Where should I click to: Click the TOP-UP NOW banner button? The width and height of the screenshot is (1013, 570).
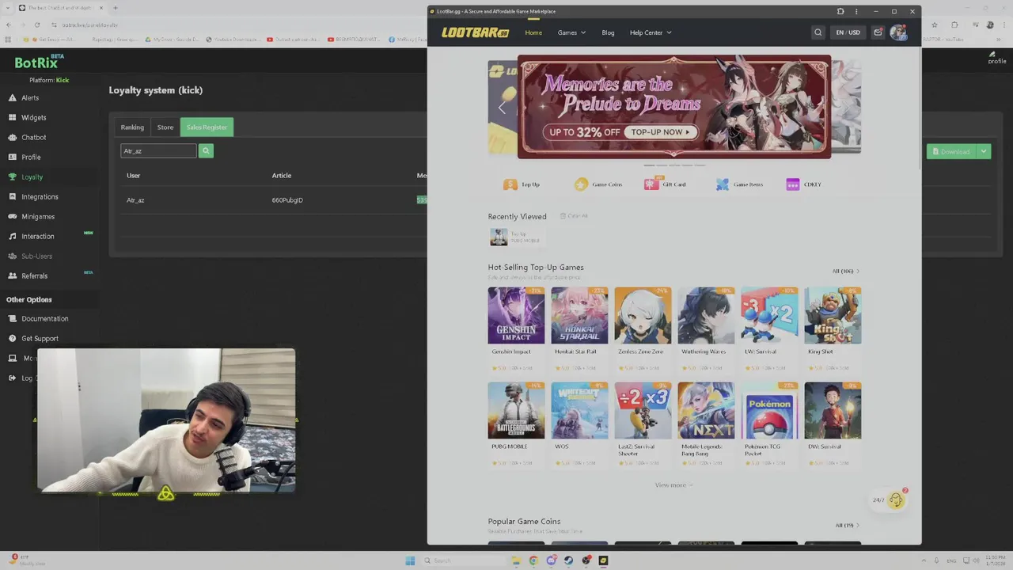pos(662,132)
